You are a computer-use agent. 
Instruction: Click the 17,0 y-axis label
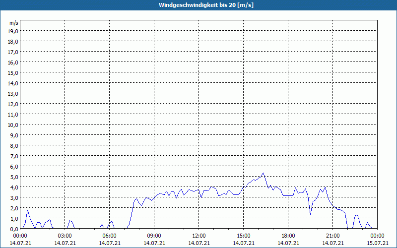[13, 52]
